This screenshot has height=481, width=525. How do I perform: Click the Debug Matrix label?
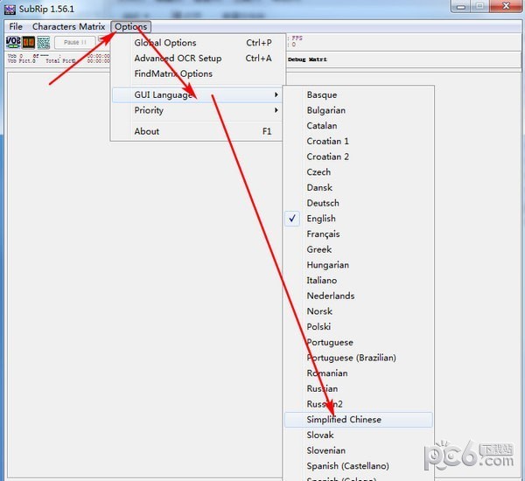click(x=307, y=59)
